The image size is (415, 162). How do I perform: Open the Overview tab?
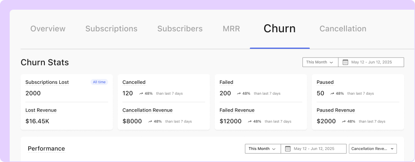[48, 29]
